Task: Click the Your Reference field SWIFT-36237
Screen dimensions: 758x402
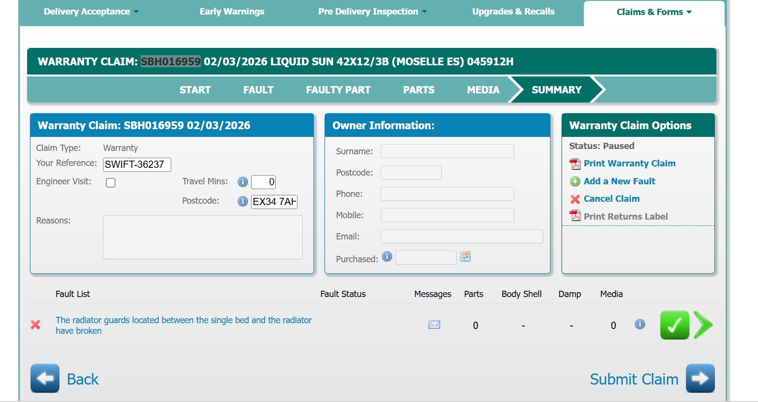Action: click(137, 164)
